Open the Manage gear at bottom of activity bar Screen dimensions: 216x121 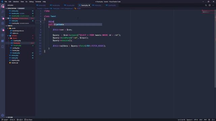pyautogui.click(x=3, y=115)
